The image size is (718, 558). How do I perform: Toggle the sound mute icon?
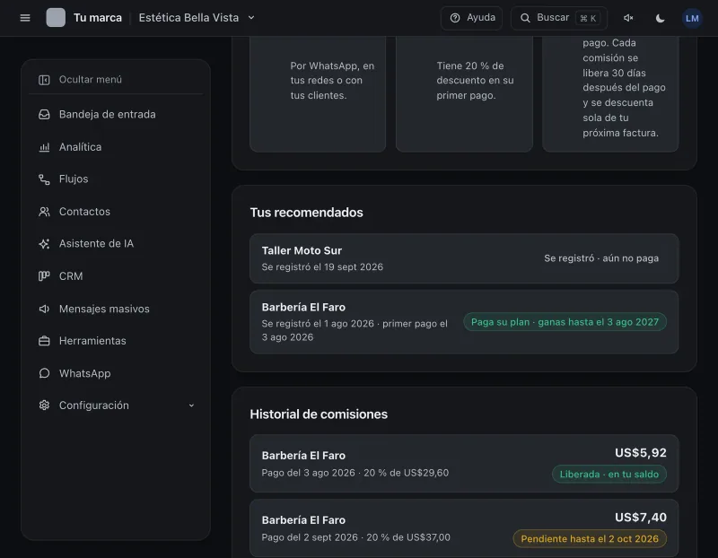click(628, 18)
